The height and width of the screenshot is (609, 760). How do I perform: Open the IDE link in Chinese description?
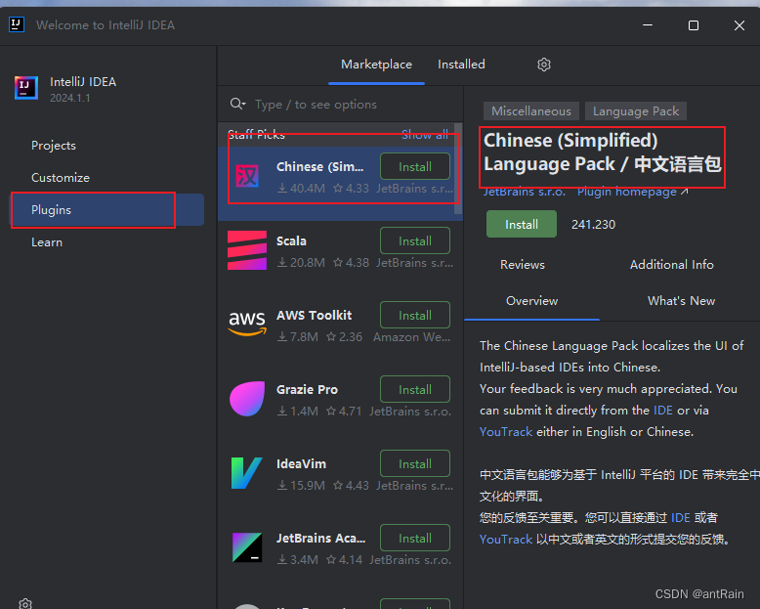pyautogui.click(x=681, y=518)
